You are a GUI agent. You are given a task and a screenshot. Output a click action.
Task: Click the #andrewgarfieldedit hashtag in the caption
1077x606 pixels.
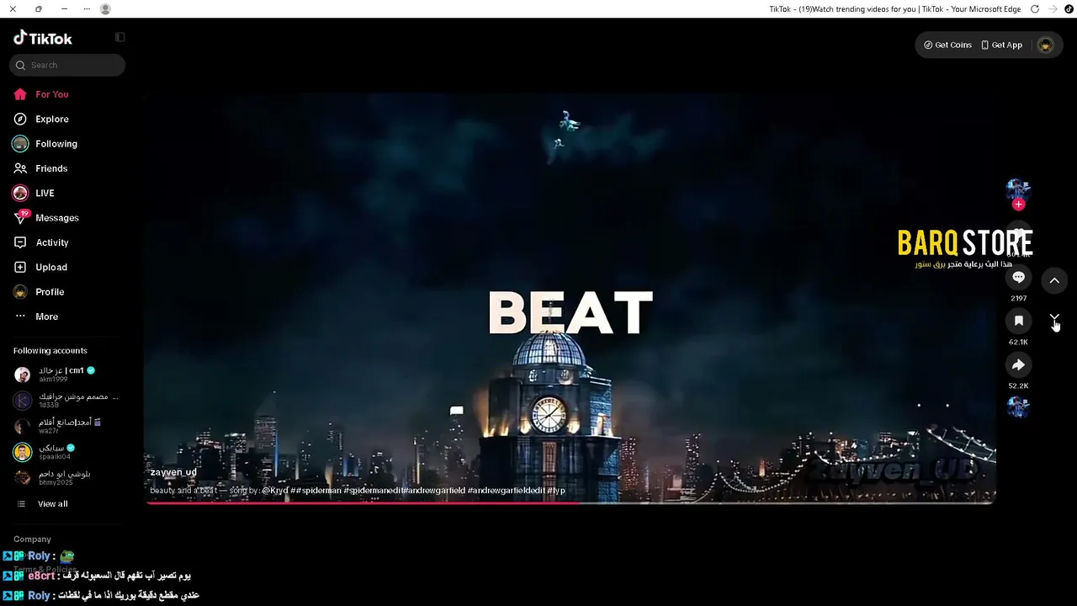tap(506, 490)
